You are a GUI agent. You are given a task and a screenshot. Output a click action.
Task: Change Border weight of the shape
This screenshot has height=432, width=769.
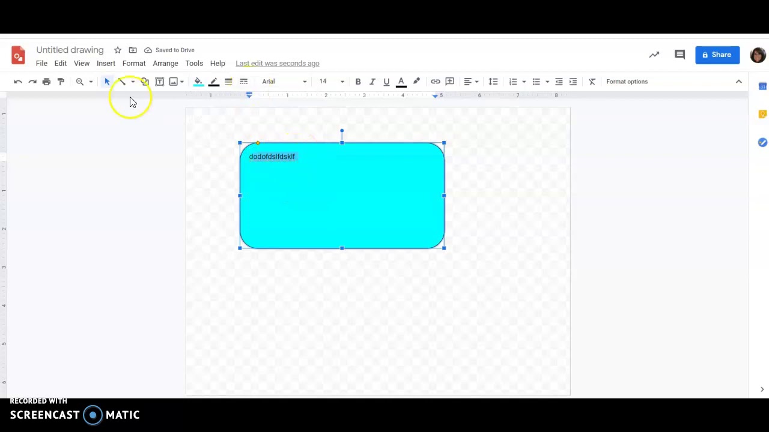click(x=228, y=82)
